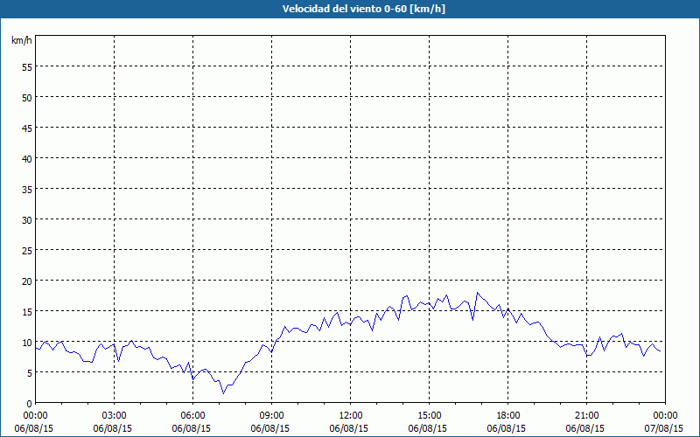Click the 09:00 time label
The width and height of the screenshot is (700, 437).
[x=271, y=415]
